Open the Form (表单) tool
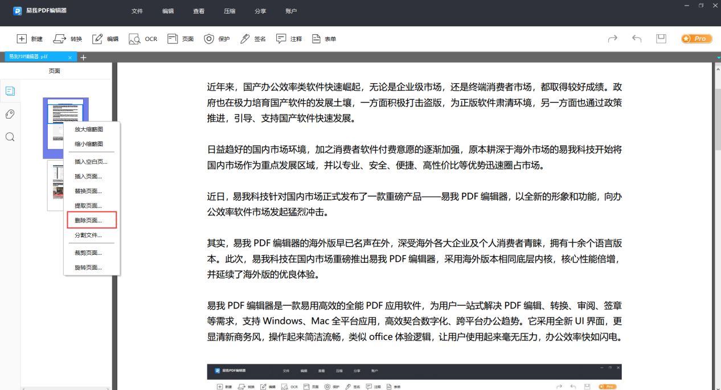 click(x=324, y=39)
